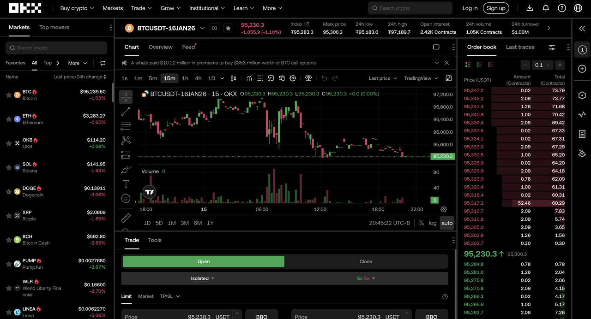Click the chart indicators icon

249,78
